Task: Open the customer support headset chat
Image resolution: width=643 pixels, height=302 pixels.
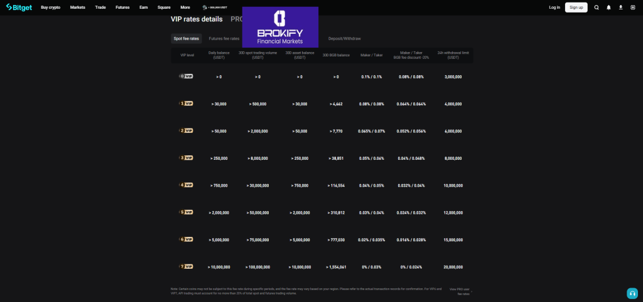Action: (x=632, y=293)
